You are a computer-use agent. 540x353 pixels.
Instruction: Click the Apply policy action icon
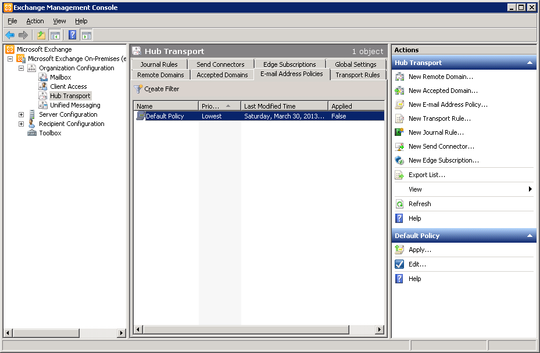point(399,250)
